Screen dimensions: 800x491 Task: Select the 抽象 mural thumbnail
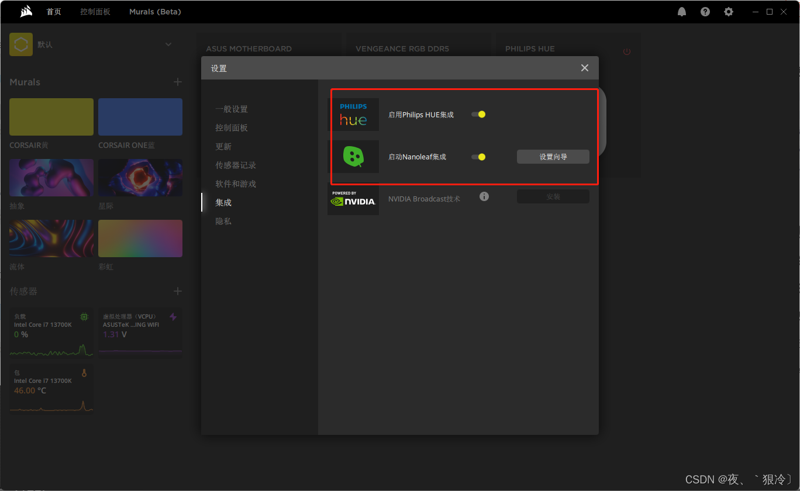[x=51, y=178]
